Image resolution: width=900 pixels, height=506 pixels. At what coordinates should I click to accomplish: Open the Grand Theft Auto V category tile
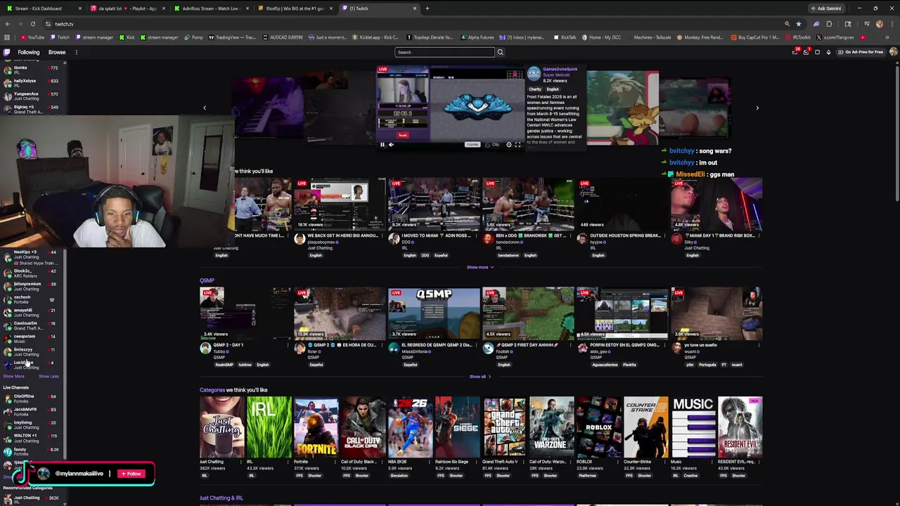point(504,427)
